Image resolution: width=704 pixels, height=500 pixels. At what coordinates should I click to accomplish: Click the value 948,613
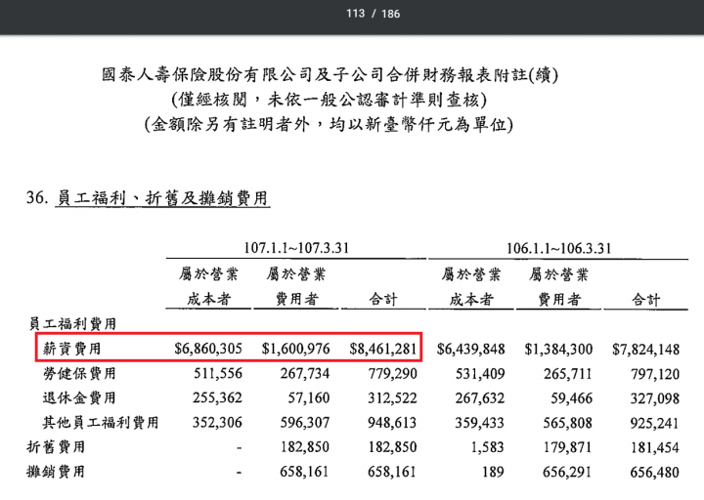point(392,423)
